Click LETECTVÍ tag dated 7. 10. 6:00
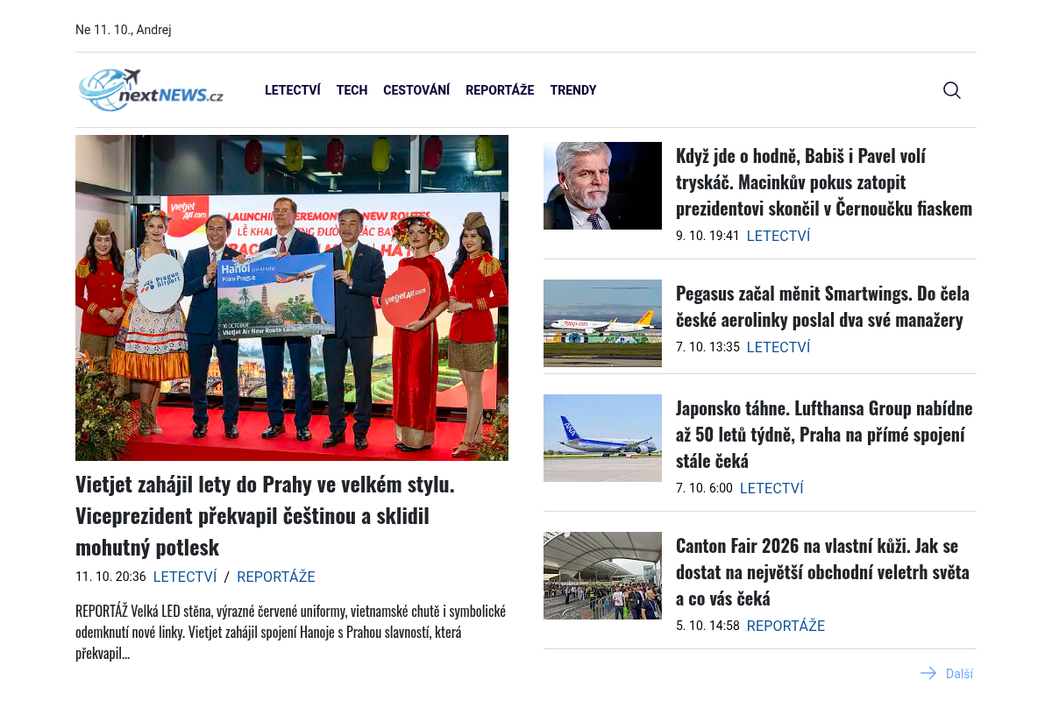Screen dimensions: 1052x701 pyautogui.click(x=771, y=488)
